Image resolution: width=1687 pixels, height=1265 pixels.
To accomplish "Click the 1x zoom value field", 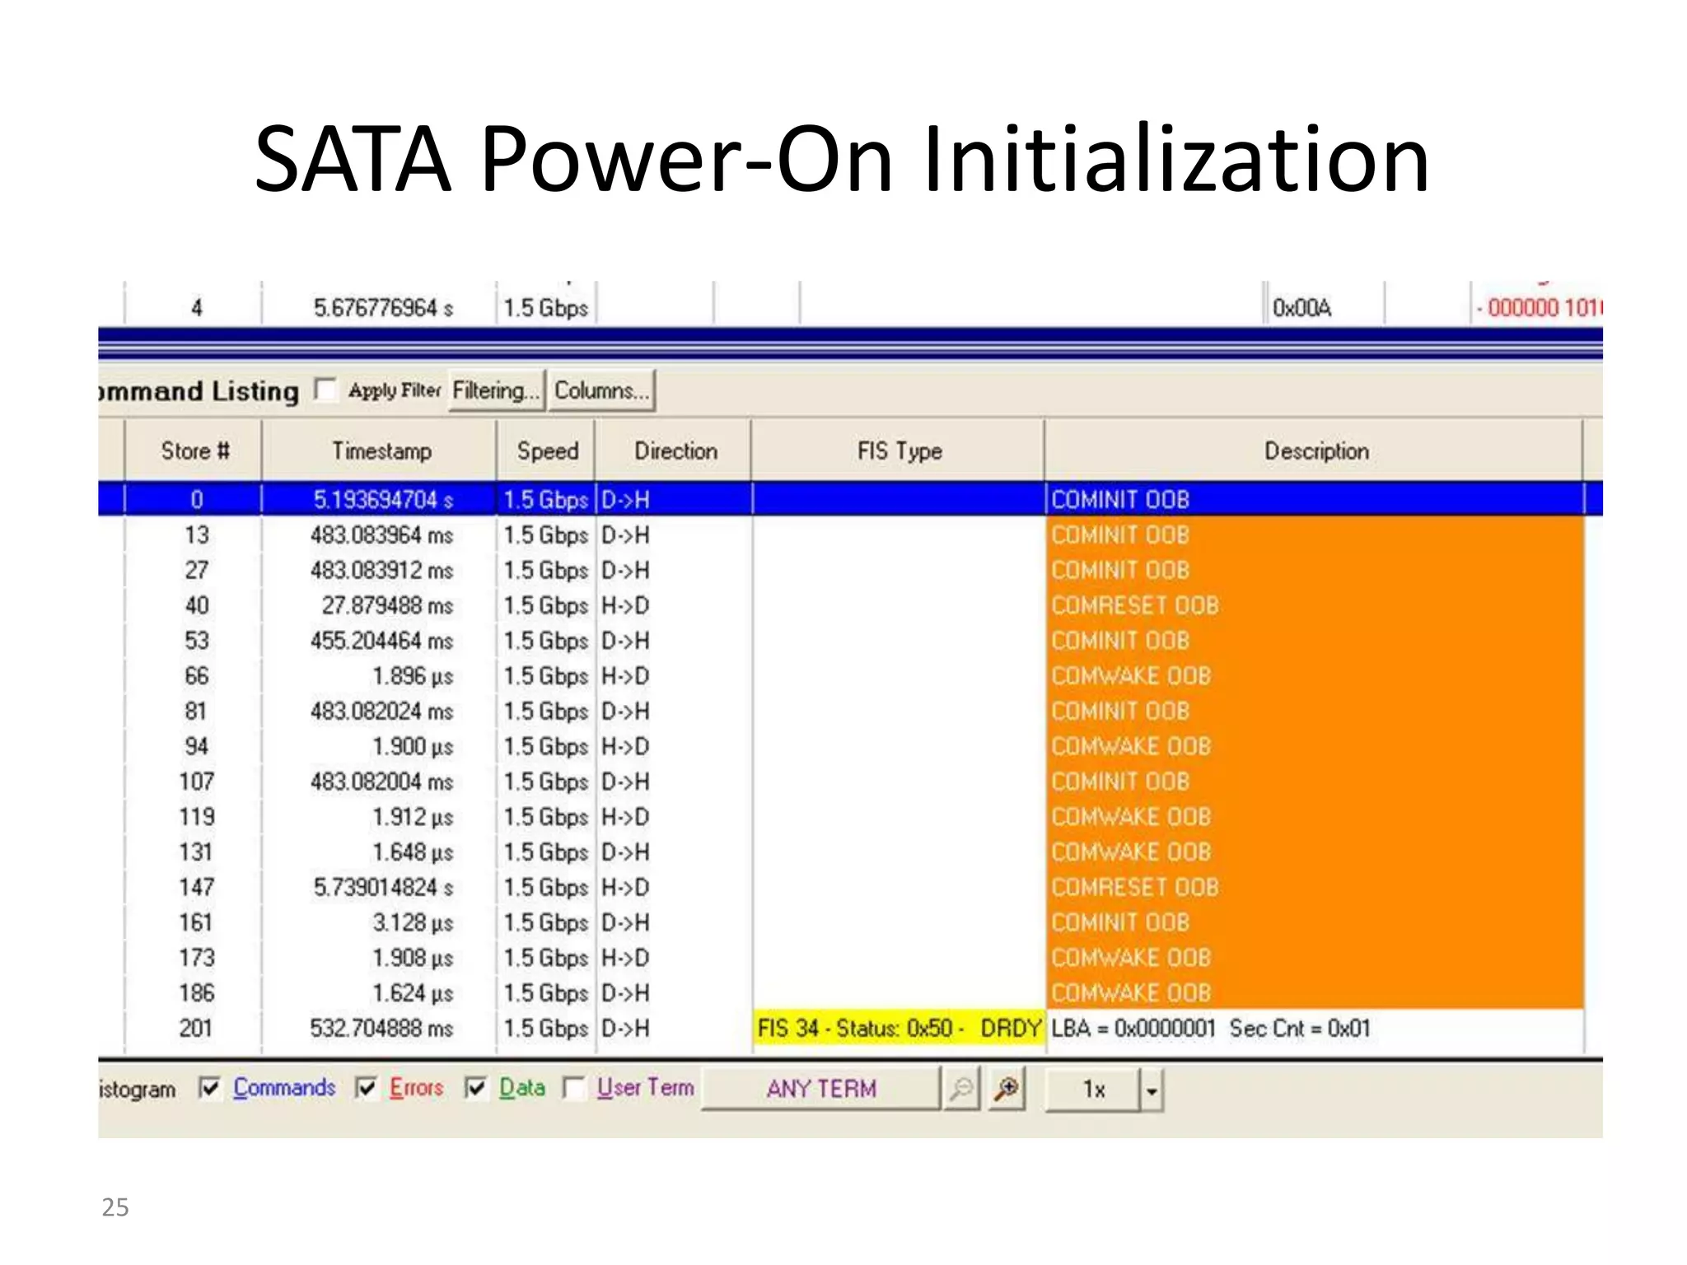I will (x=1093, y=1090).
